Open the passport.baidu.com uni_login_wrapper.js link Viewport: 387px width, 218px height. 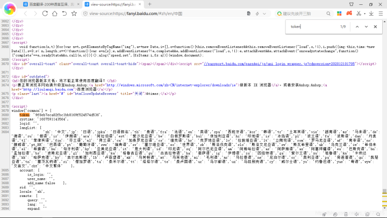point(279,64)
